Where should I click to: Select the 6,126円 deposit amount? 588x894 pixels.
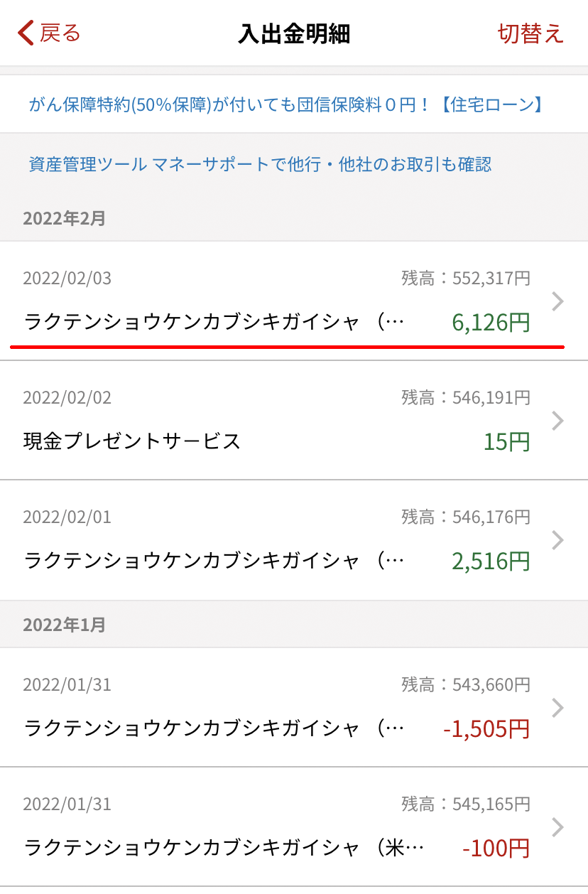[491, 323]
